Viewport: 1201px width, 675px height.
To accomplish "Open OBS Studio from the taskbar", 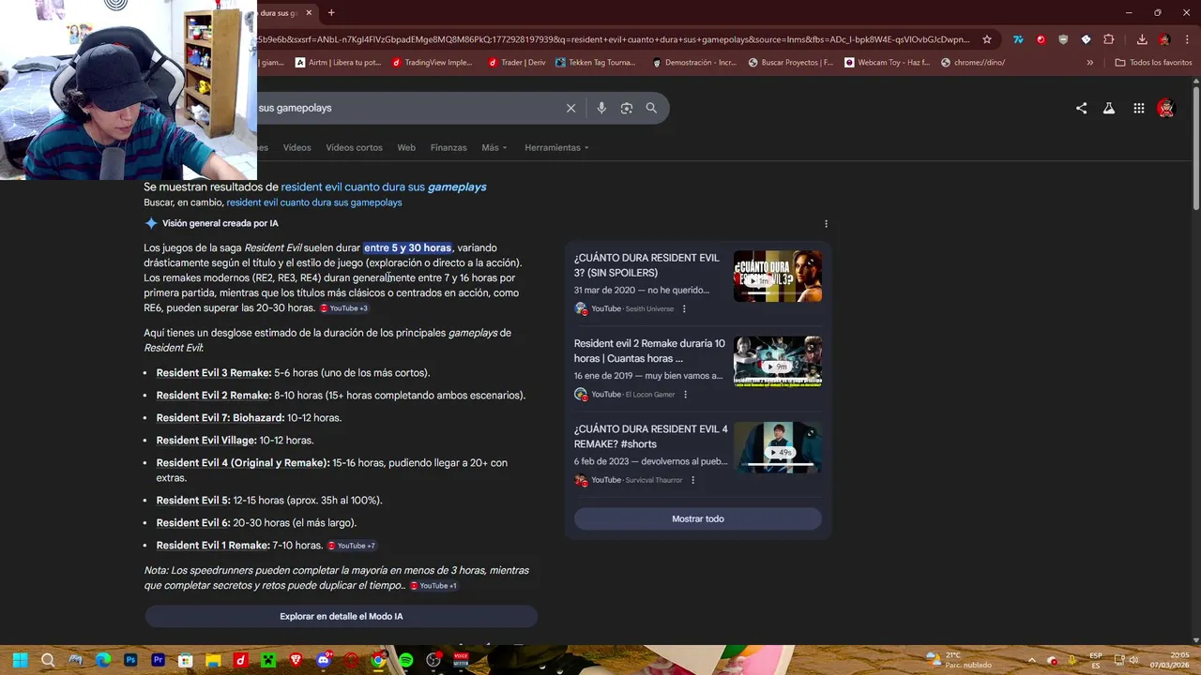I will point(433,660).
